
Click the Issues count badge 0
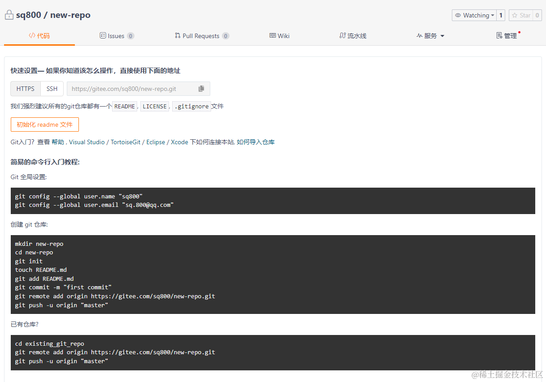[x=130, y=36]
